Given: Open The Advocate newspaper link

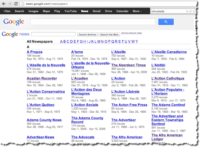Looking at the screenshot, I should click(83, 137).
